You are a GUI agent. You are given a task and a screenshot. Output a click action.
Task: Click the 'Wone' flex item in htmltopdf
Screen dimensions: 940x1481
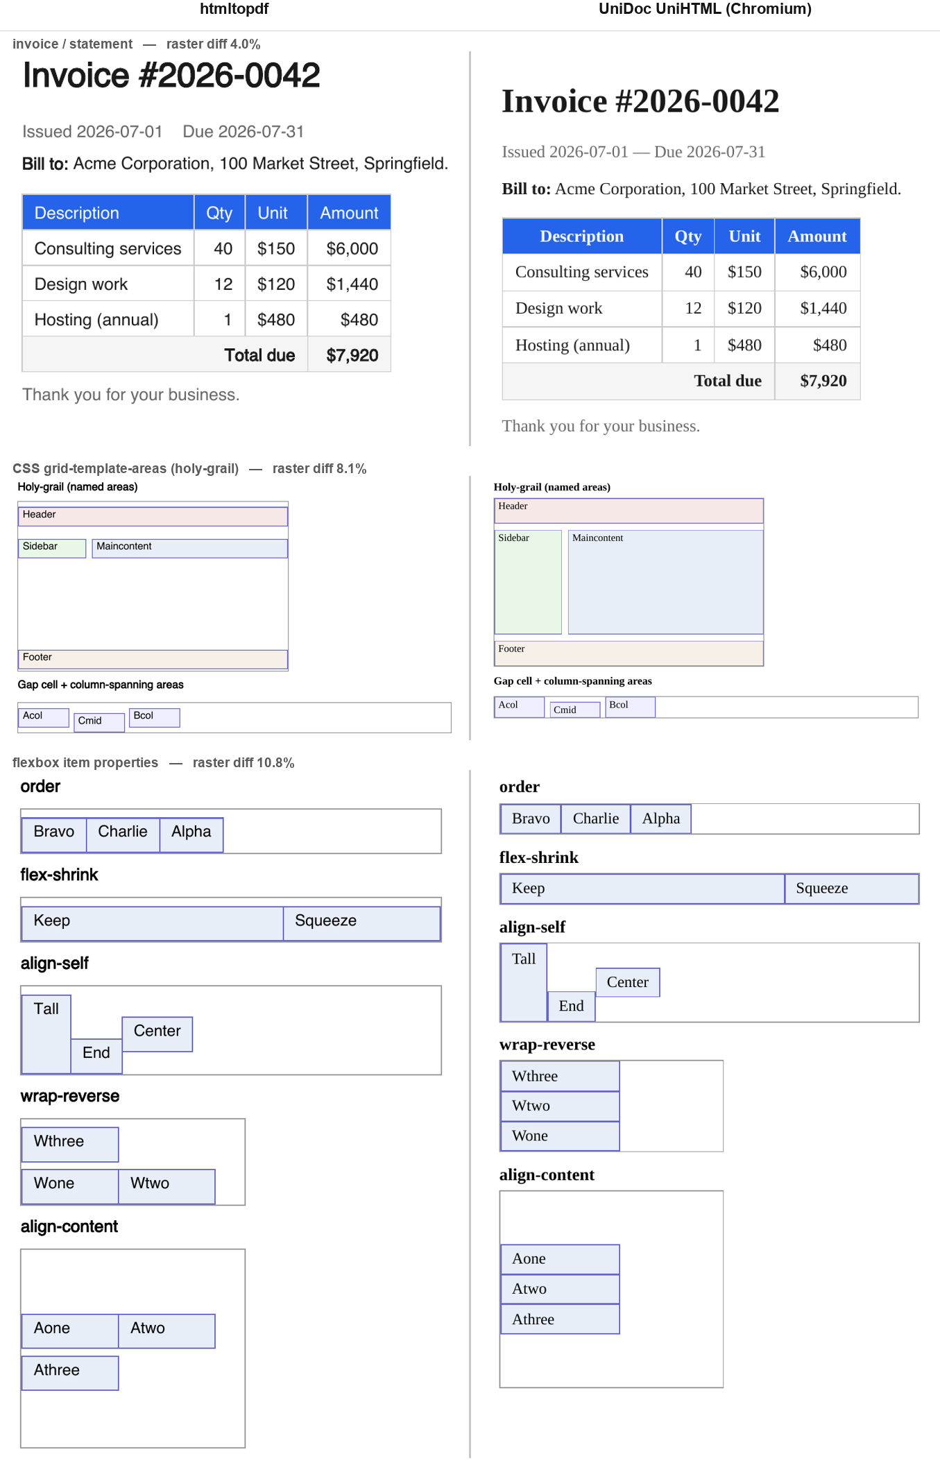70,1187
